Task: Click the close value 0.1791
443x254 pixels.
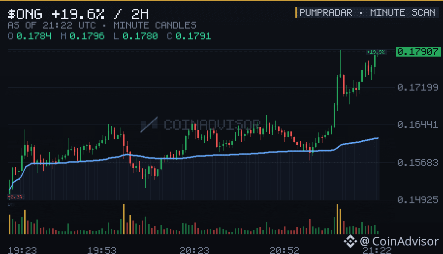Action: pos(193,36)
